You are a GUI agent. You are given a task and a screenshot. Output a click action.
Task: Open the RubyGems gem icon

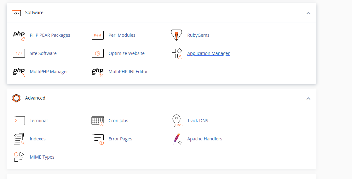176,35
